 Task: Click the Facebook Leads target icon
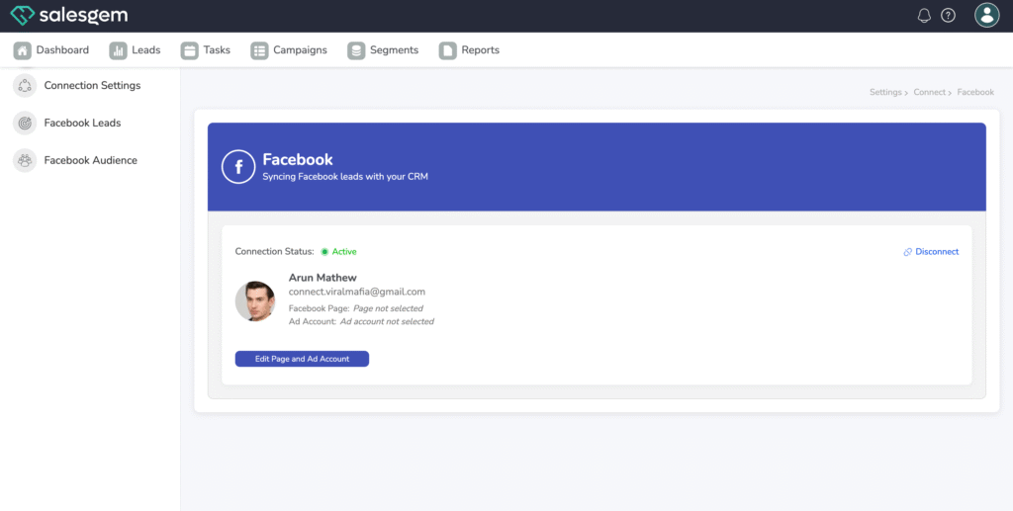pyautogui.click(x=25, y=124)
